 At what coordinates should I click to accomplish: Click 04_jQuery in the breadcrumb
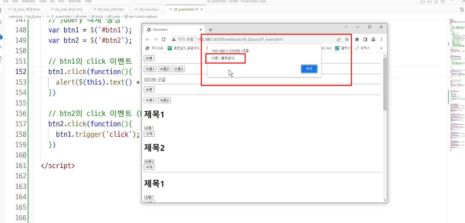(x=34, y=16)
